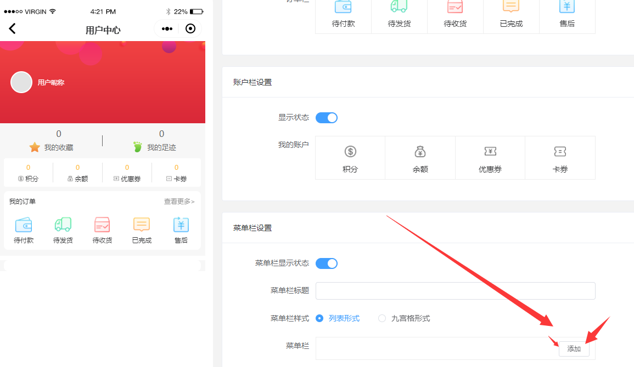
Task: Tap the circular target close icon in preview
Action: 190,28
